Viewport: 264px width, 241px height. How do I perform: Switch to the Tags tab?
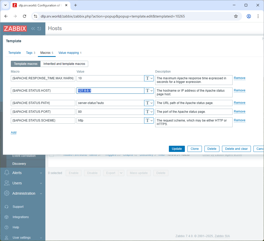(29, 53)
